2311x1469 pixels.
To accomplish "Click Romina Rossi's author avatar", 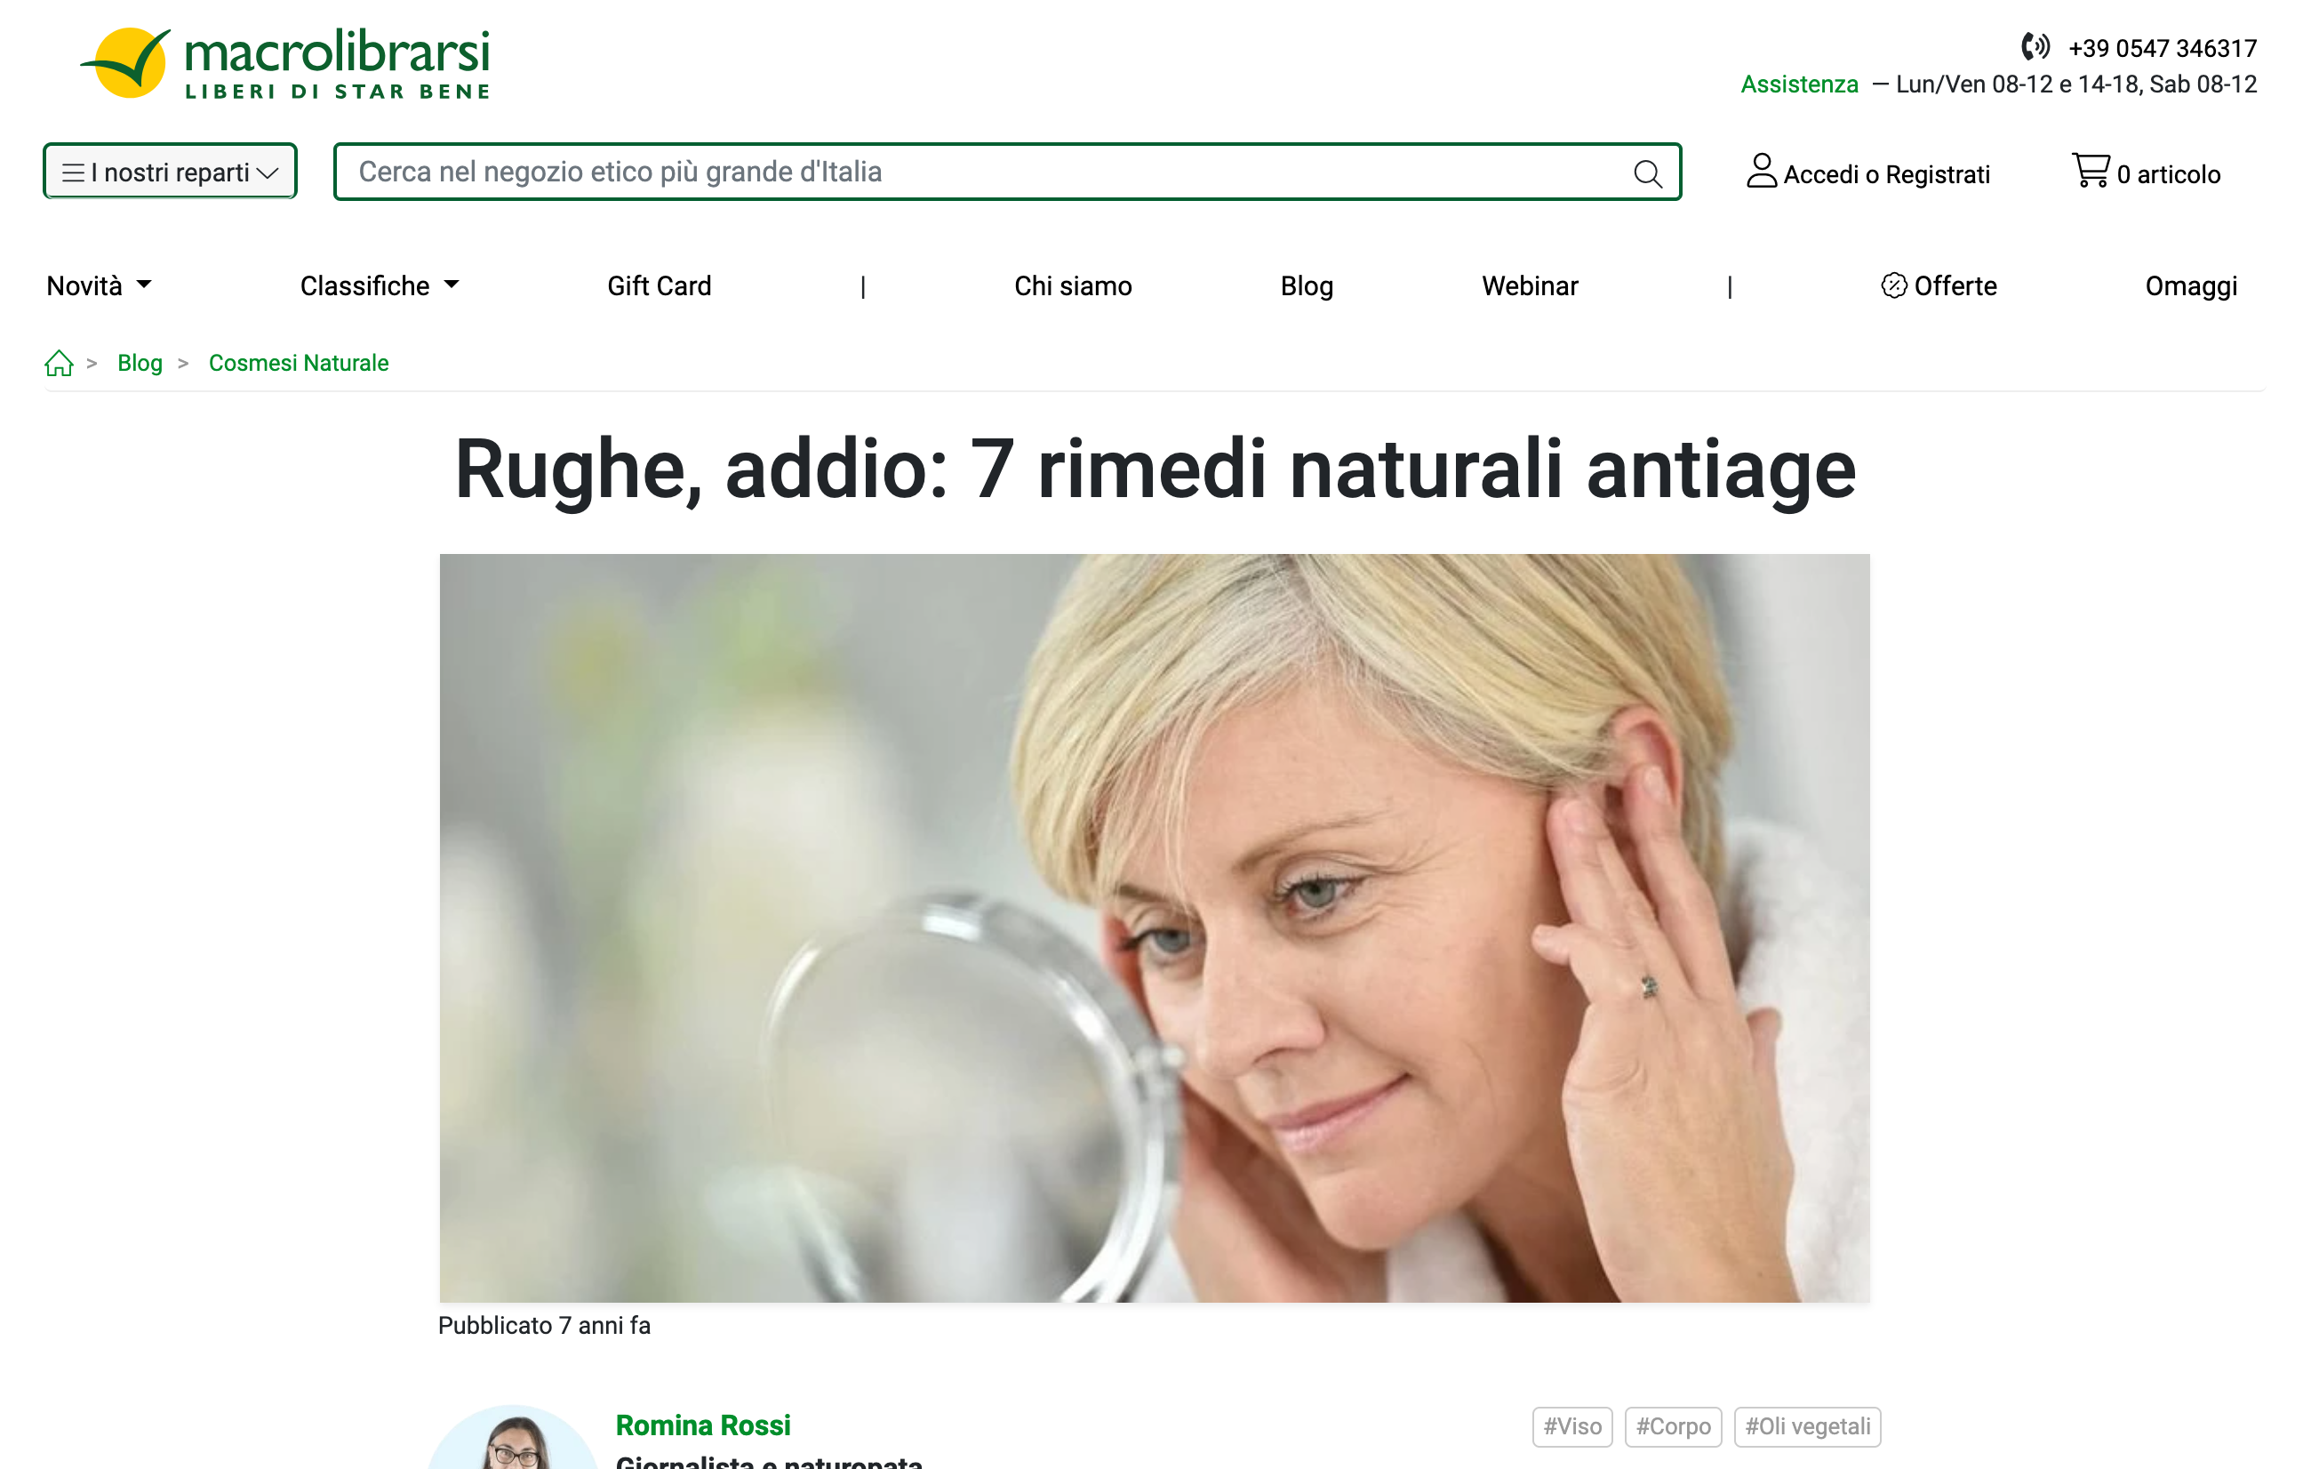I will point(514,1437).
